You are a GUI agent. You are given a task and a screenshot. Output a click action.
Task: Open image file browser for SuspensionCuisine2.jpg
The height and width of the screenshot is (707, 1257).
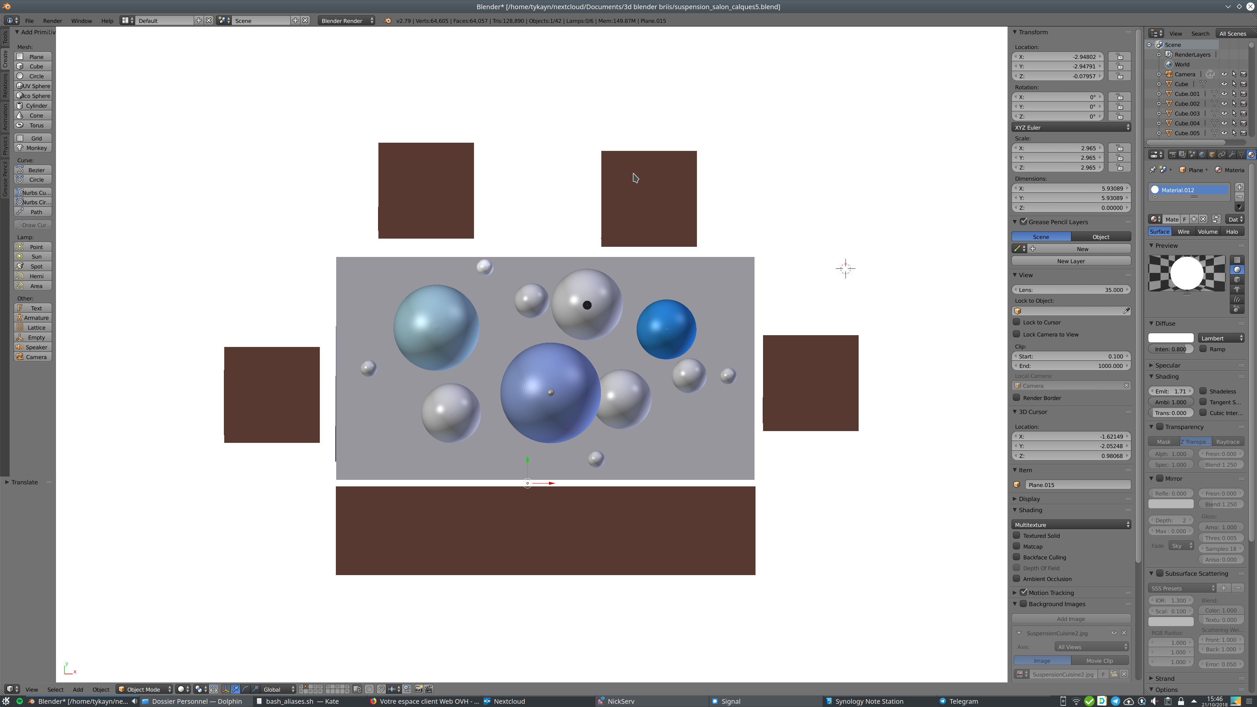(1115, 674)
